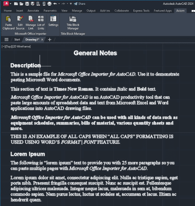Image resolution: width=195 pixels, height=206 pixels.
Task: Click the General Notes heading text
Action: (x=95, y=53)
